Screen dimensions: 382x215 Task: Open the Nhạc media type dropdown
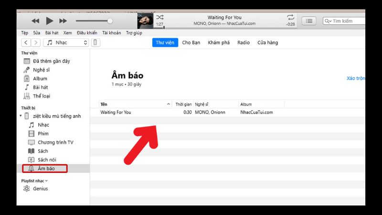pyautogui.click(x=66, y=43)
